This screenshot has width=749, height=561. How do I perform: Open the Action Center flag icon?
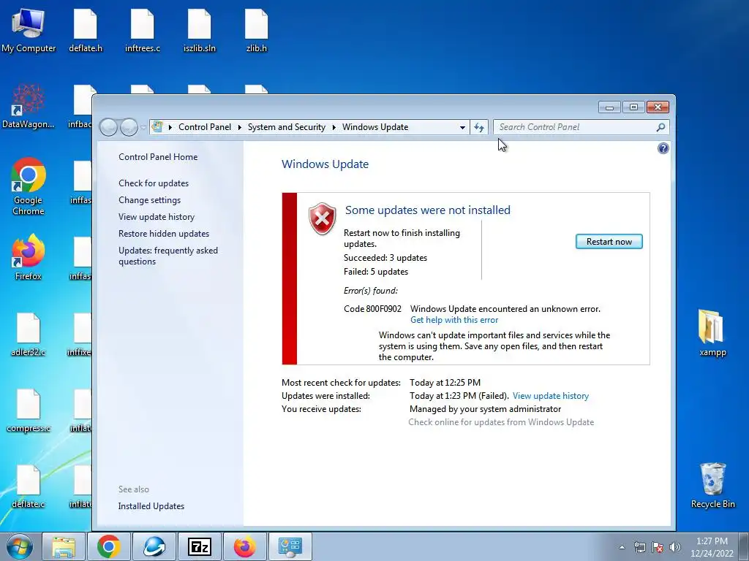(x=658, y=547)
